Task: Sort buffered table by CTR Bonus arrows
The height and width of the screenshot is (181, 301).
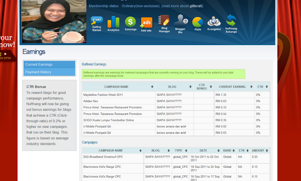Action: point(211,87)
